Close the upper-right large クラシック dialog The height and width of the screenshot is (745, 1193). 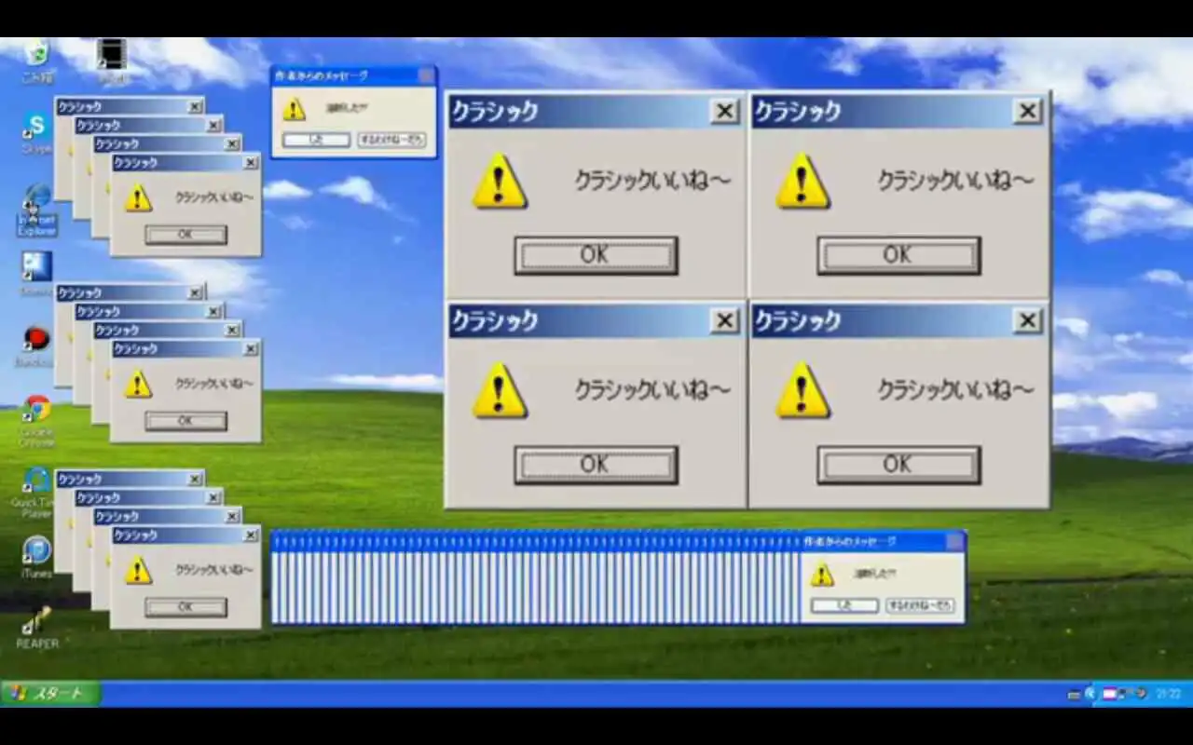(x=1028, y=112)
